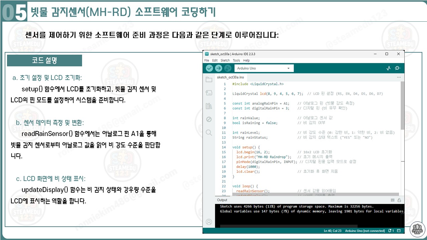Toggle the bottom panel from status bar

(x=399, y=231)
